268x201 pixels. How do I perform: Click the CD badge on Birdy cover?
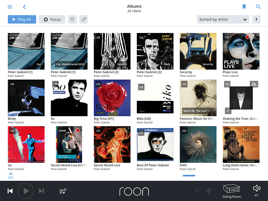(x=12, y=84)
